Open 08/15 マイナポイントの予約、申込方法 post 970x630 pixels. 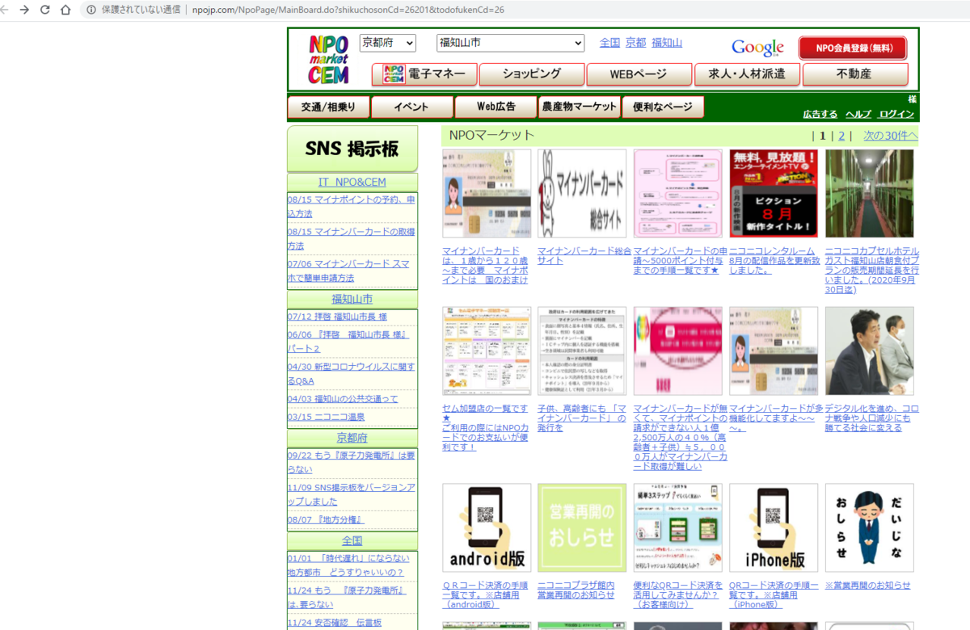[352, 207]
